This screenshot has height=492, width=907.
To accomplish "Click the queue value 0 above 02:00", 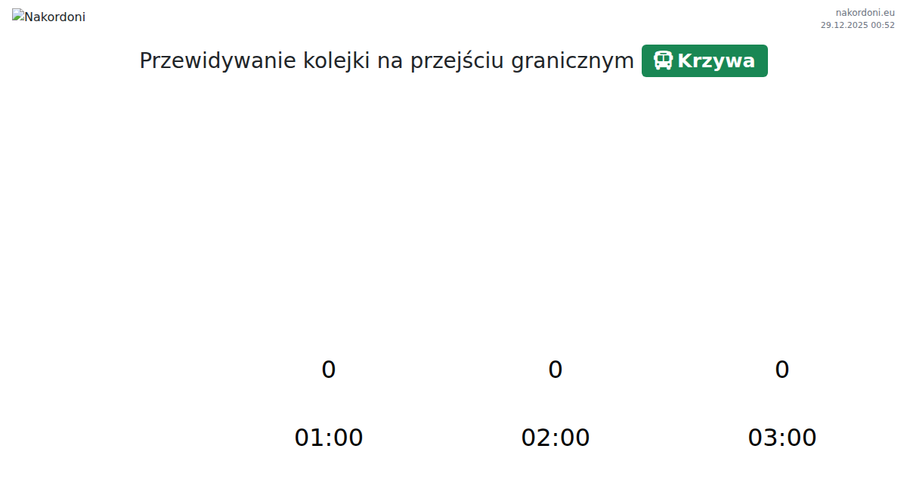I will tap(556, 370).
